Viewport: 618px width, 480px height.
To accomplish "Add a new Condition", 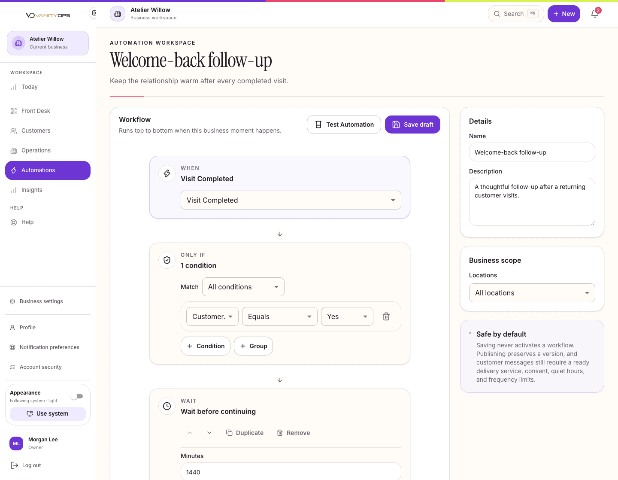I will [x=206, y=346].
